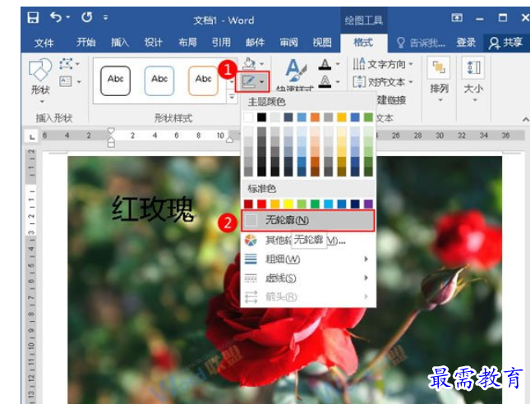This screenshot has width=530, height=404.
Task: Pick the orange theme color swatch
Action: (315, 117)
